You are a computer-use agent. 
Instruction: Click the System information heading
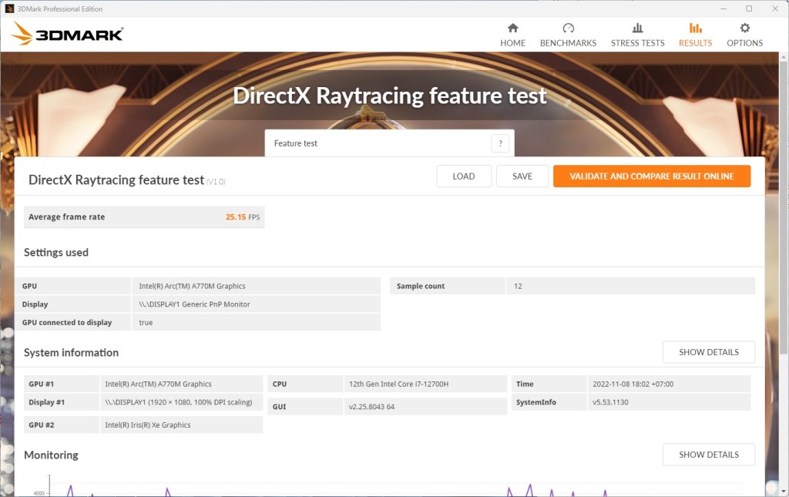point(71,353)
